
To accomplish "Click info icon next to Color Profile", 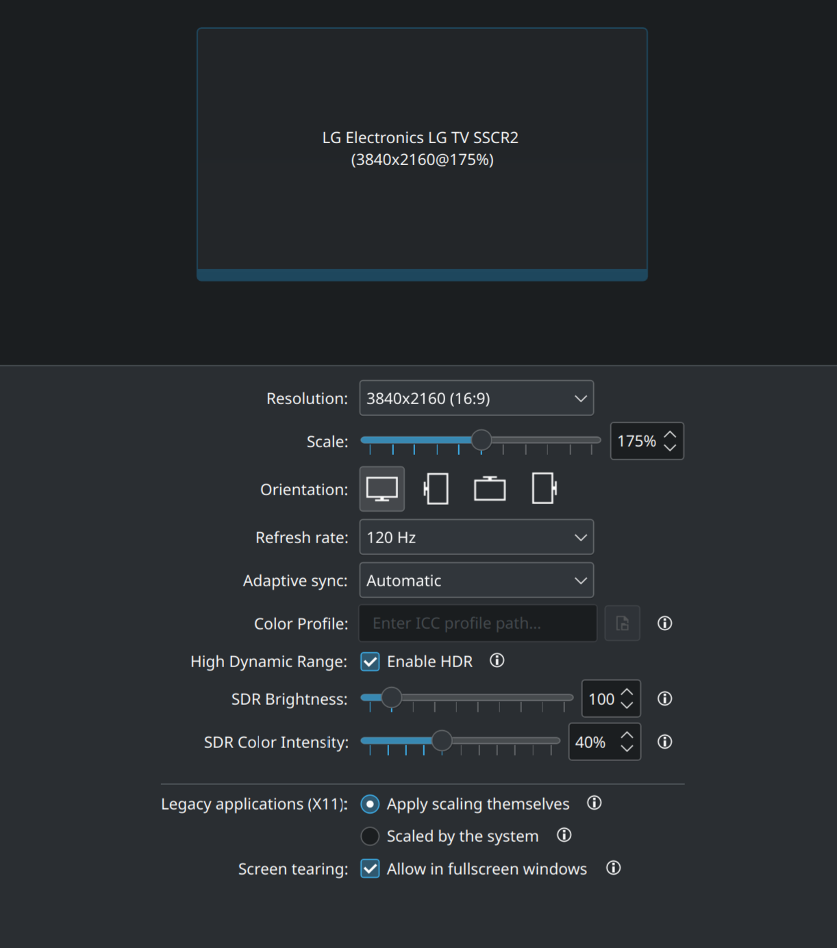I will (664, 623).
